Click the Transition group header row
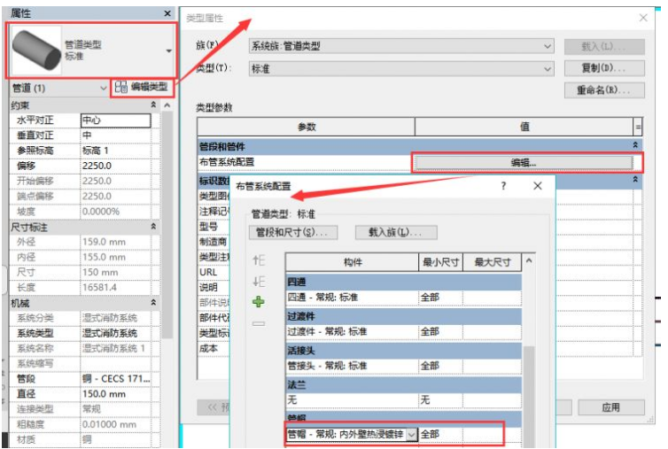Viewport: 668px width, 449px height. pos(403,316)
